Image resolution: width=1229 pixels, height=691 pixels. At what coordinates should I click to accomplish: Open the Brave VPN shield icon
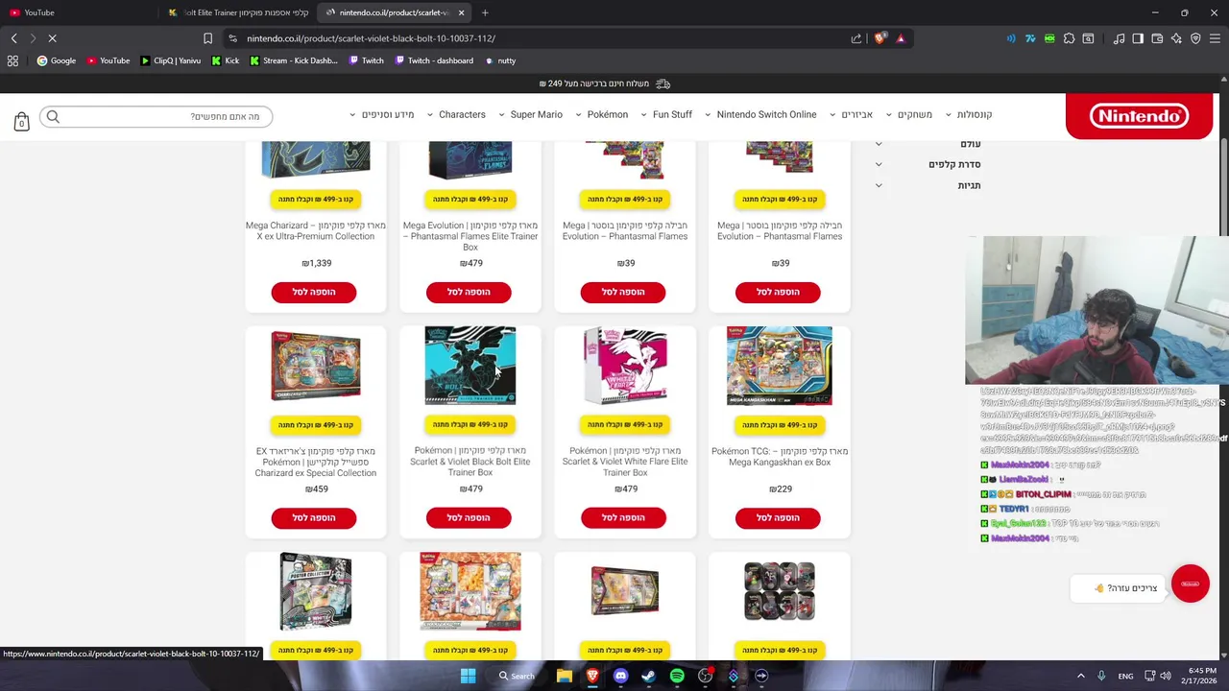(1195, 38)
